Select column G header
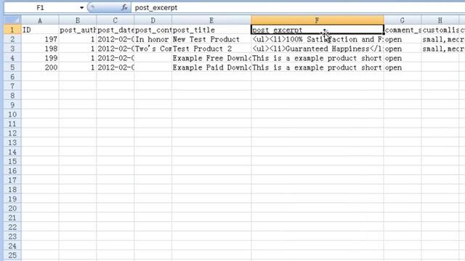This screenshot has width=465, height=261. pyautogui.click(x=403, y=20)
